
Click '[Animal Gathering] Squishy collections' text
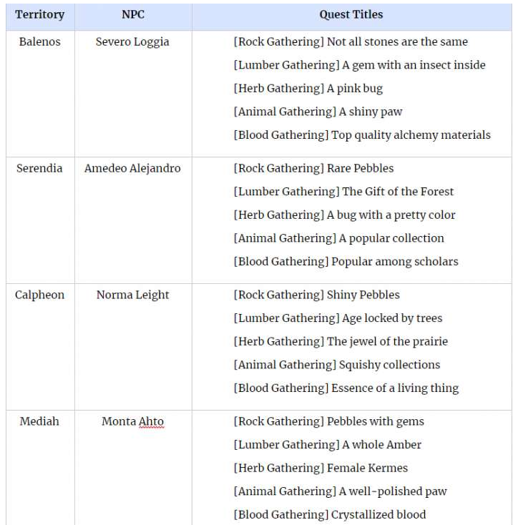337,365
